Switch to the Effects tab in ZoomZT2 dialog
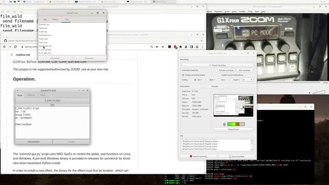Viewport: 329px width, 185px height. point(55,20)
